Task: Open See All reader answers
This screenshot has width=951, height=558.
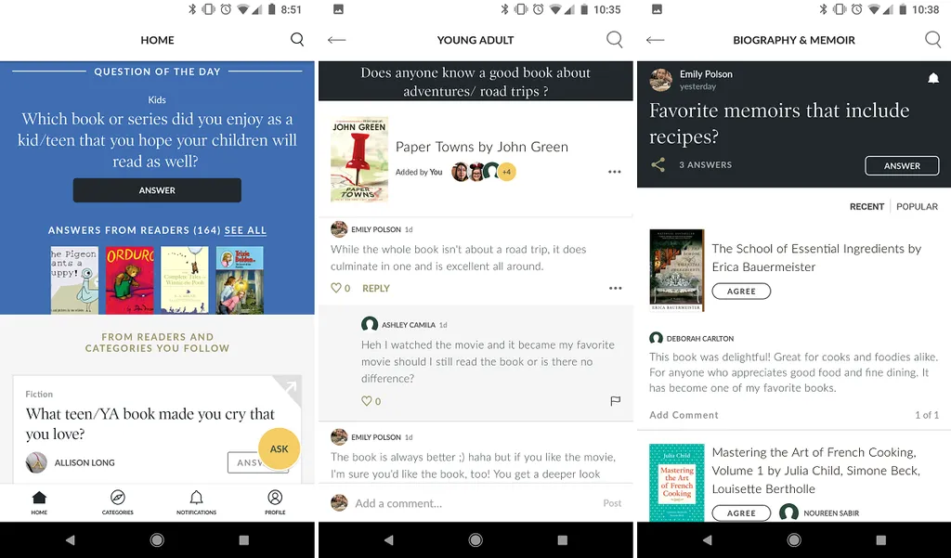Action: tap(245, 230)
